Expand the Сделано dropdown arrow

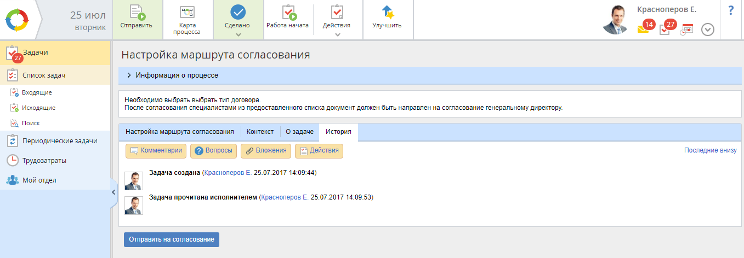point(238,35)
